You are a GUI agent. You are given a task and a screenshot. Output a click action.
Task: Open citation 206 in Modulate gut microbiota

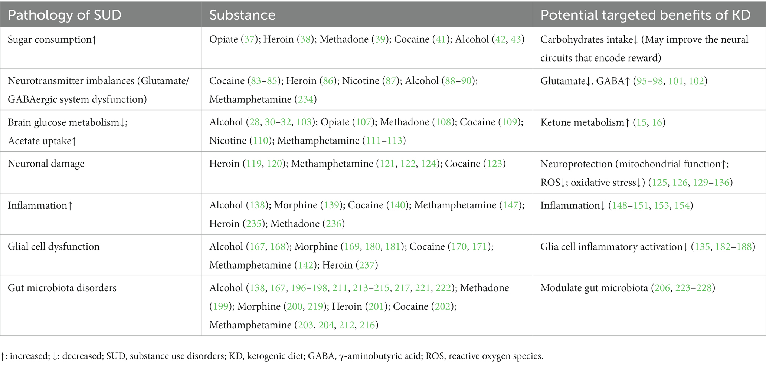662,288
